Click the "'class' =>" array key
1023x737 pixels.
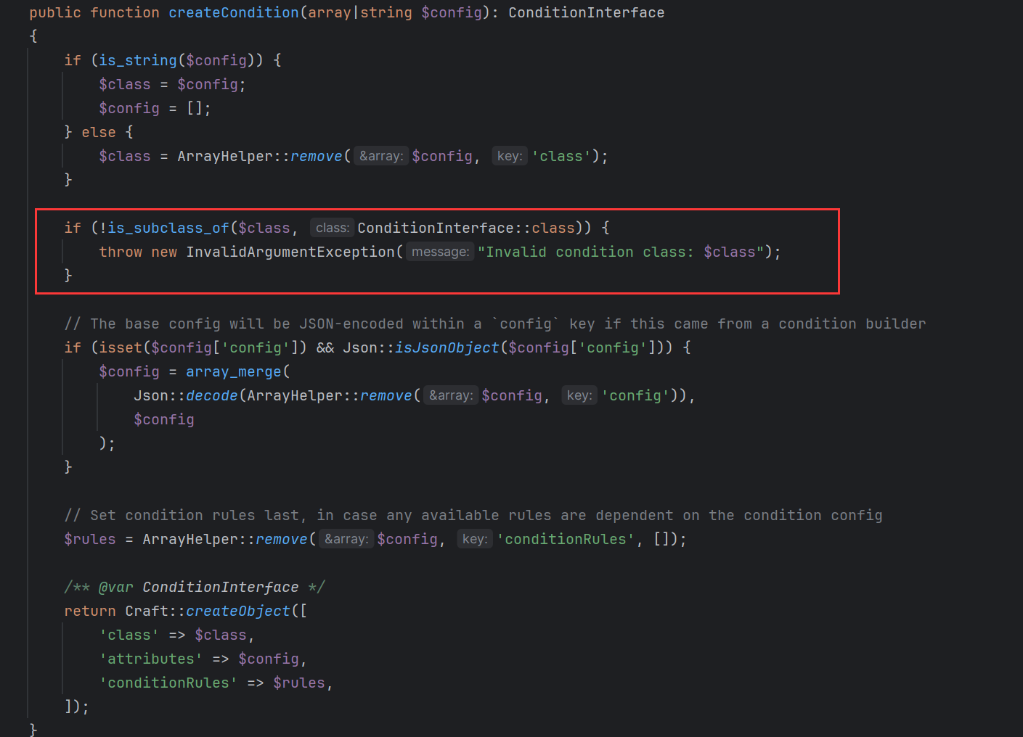[x=142, y=635]
